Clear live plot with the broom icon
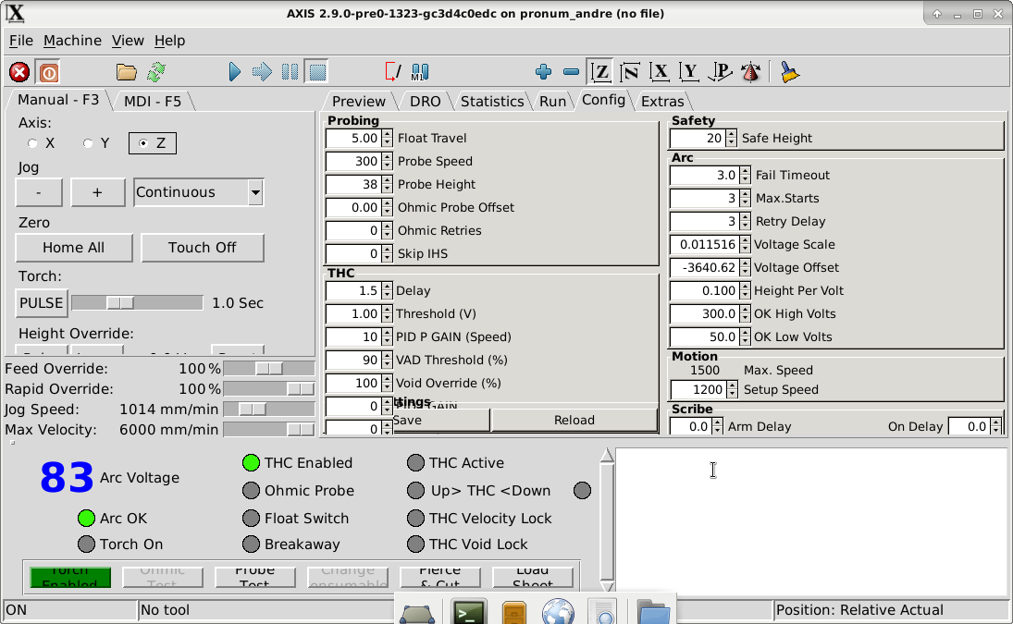1013x624 pixels. (x=789, y=71)
